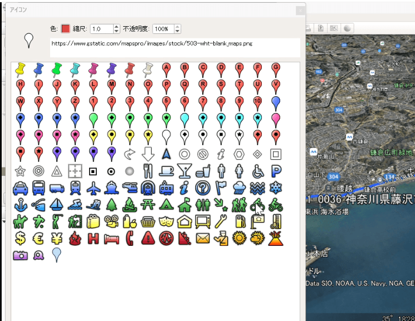Select the yellow pushpin icon

tap(21, 68)
